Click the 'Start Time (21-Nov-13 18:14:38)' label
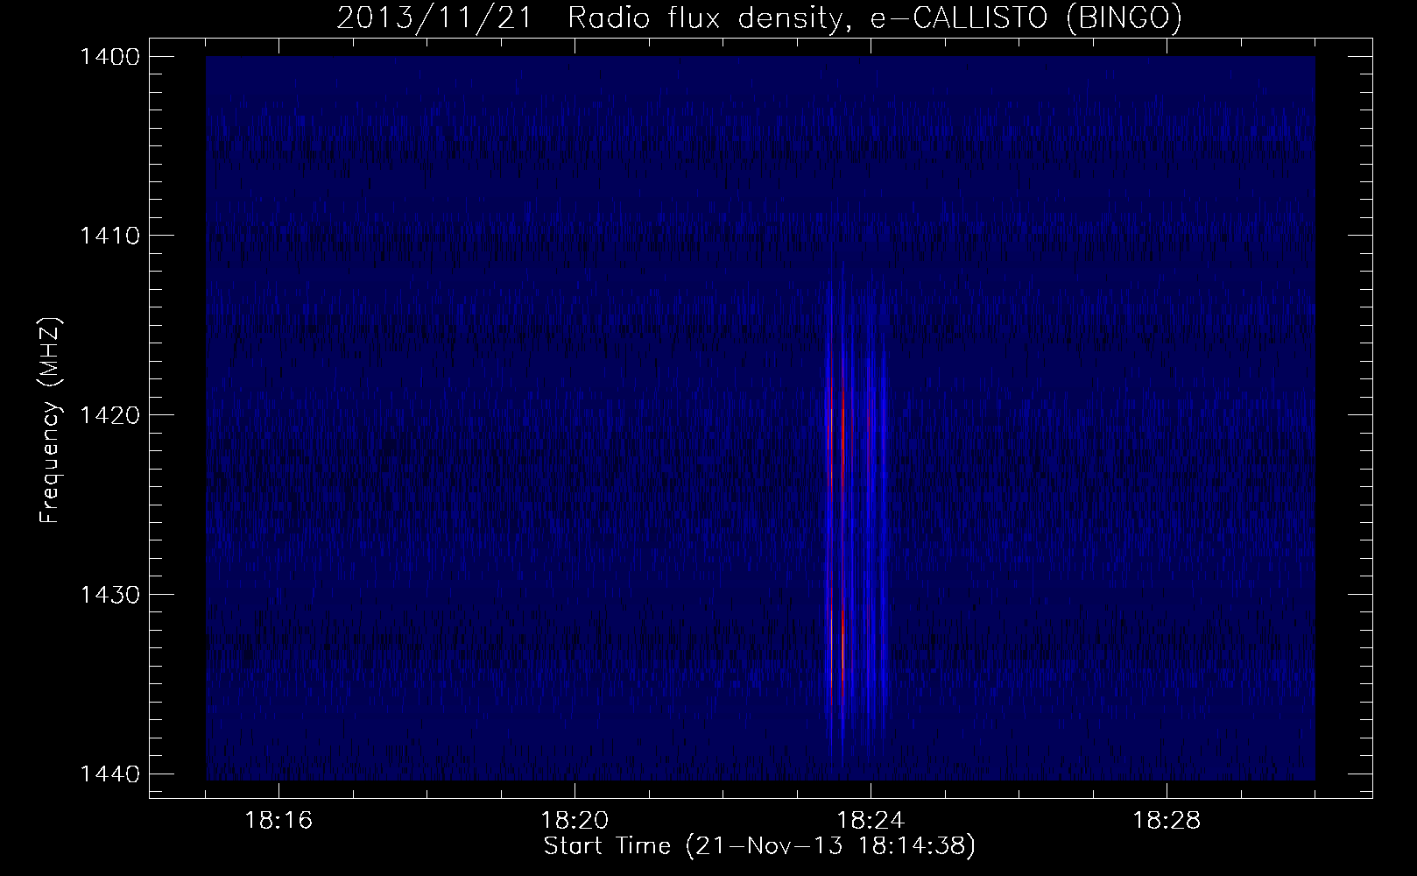The width and height of the screenshot is (1417, 876). pyautogui.click(x=759, y=846)
